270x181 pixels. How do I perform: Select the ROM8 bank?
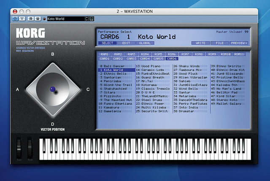(199, 54)
